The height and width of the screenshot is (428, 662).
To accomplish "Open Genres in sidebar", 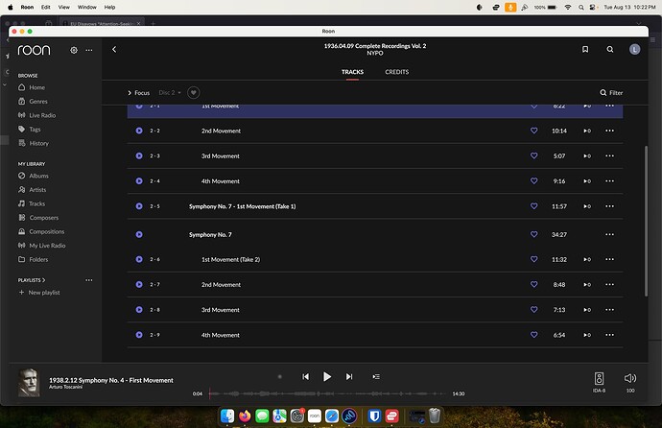I will pos(33,102).
